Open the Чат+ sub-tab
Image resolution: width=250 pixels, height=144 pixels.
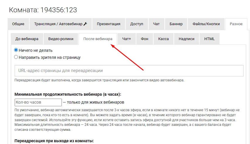[x=127, y=39]
